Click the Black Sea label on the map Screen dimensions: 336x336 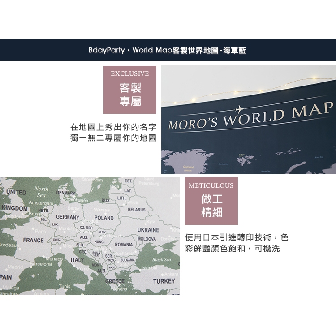(x=162, y=260)
